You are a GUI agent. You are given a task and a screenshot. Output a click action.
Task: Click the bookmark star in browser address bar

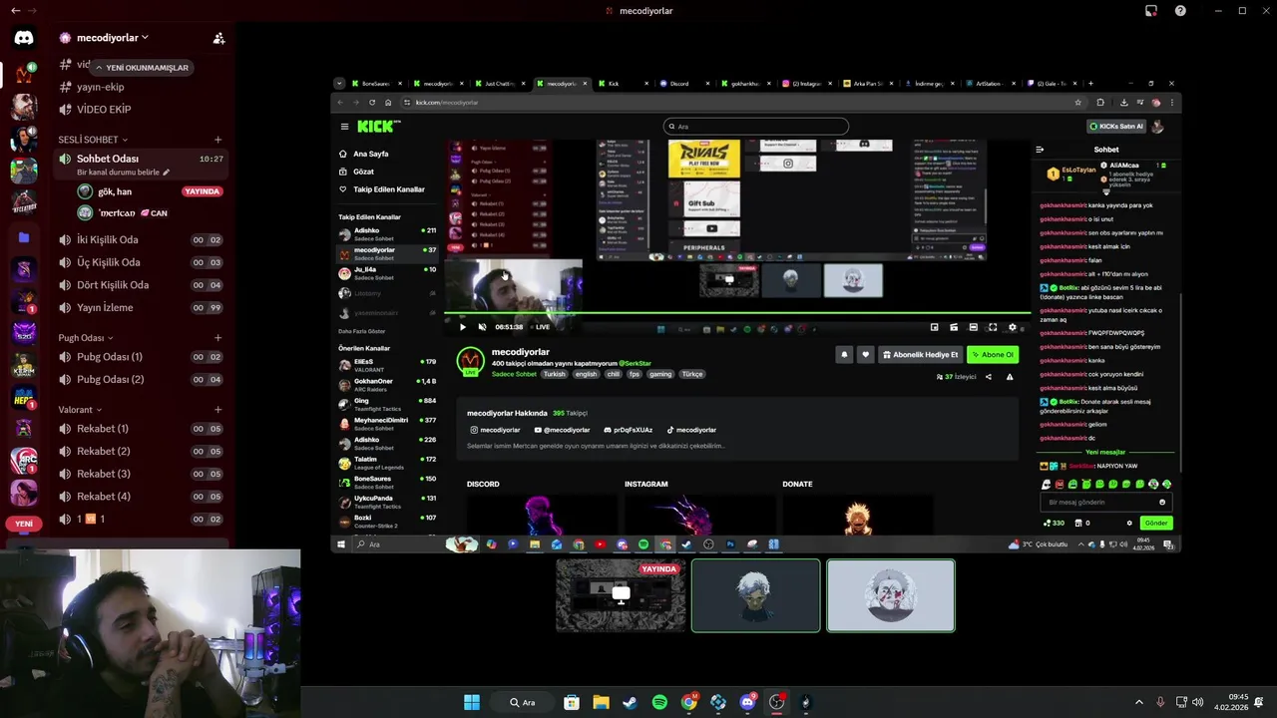[x=1077, y=102]
